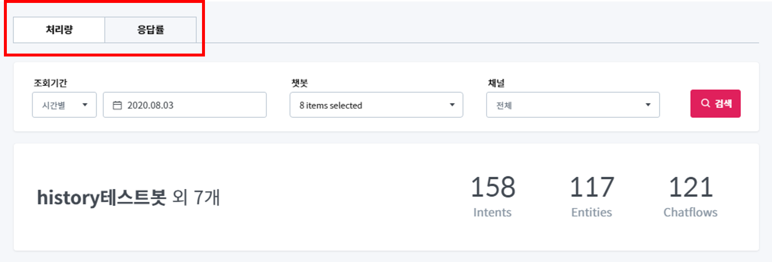
Task: Click the 158 Intents count
Action: (492, 187)
